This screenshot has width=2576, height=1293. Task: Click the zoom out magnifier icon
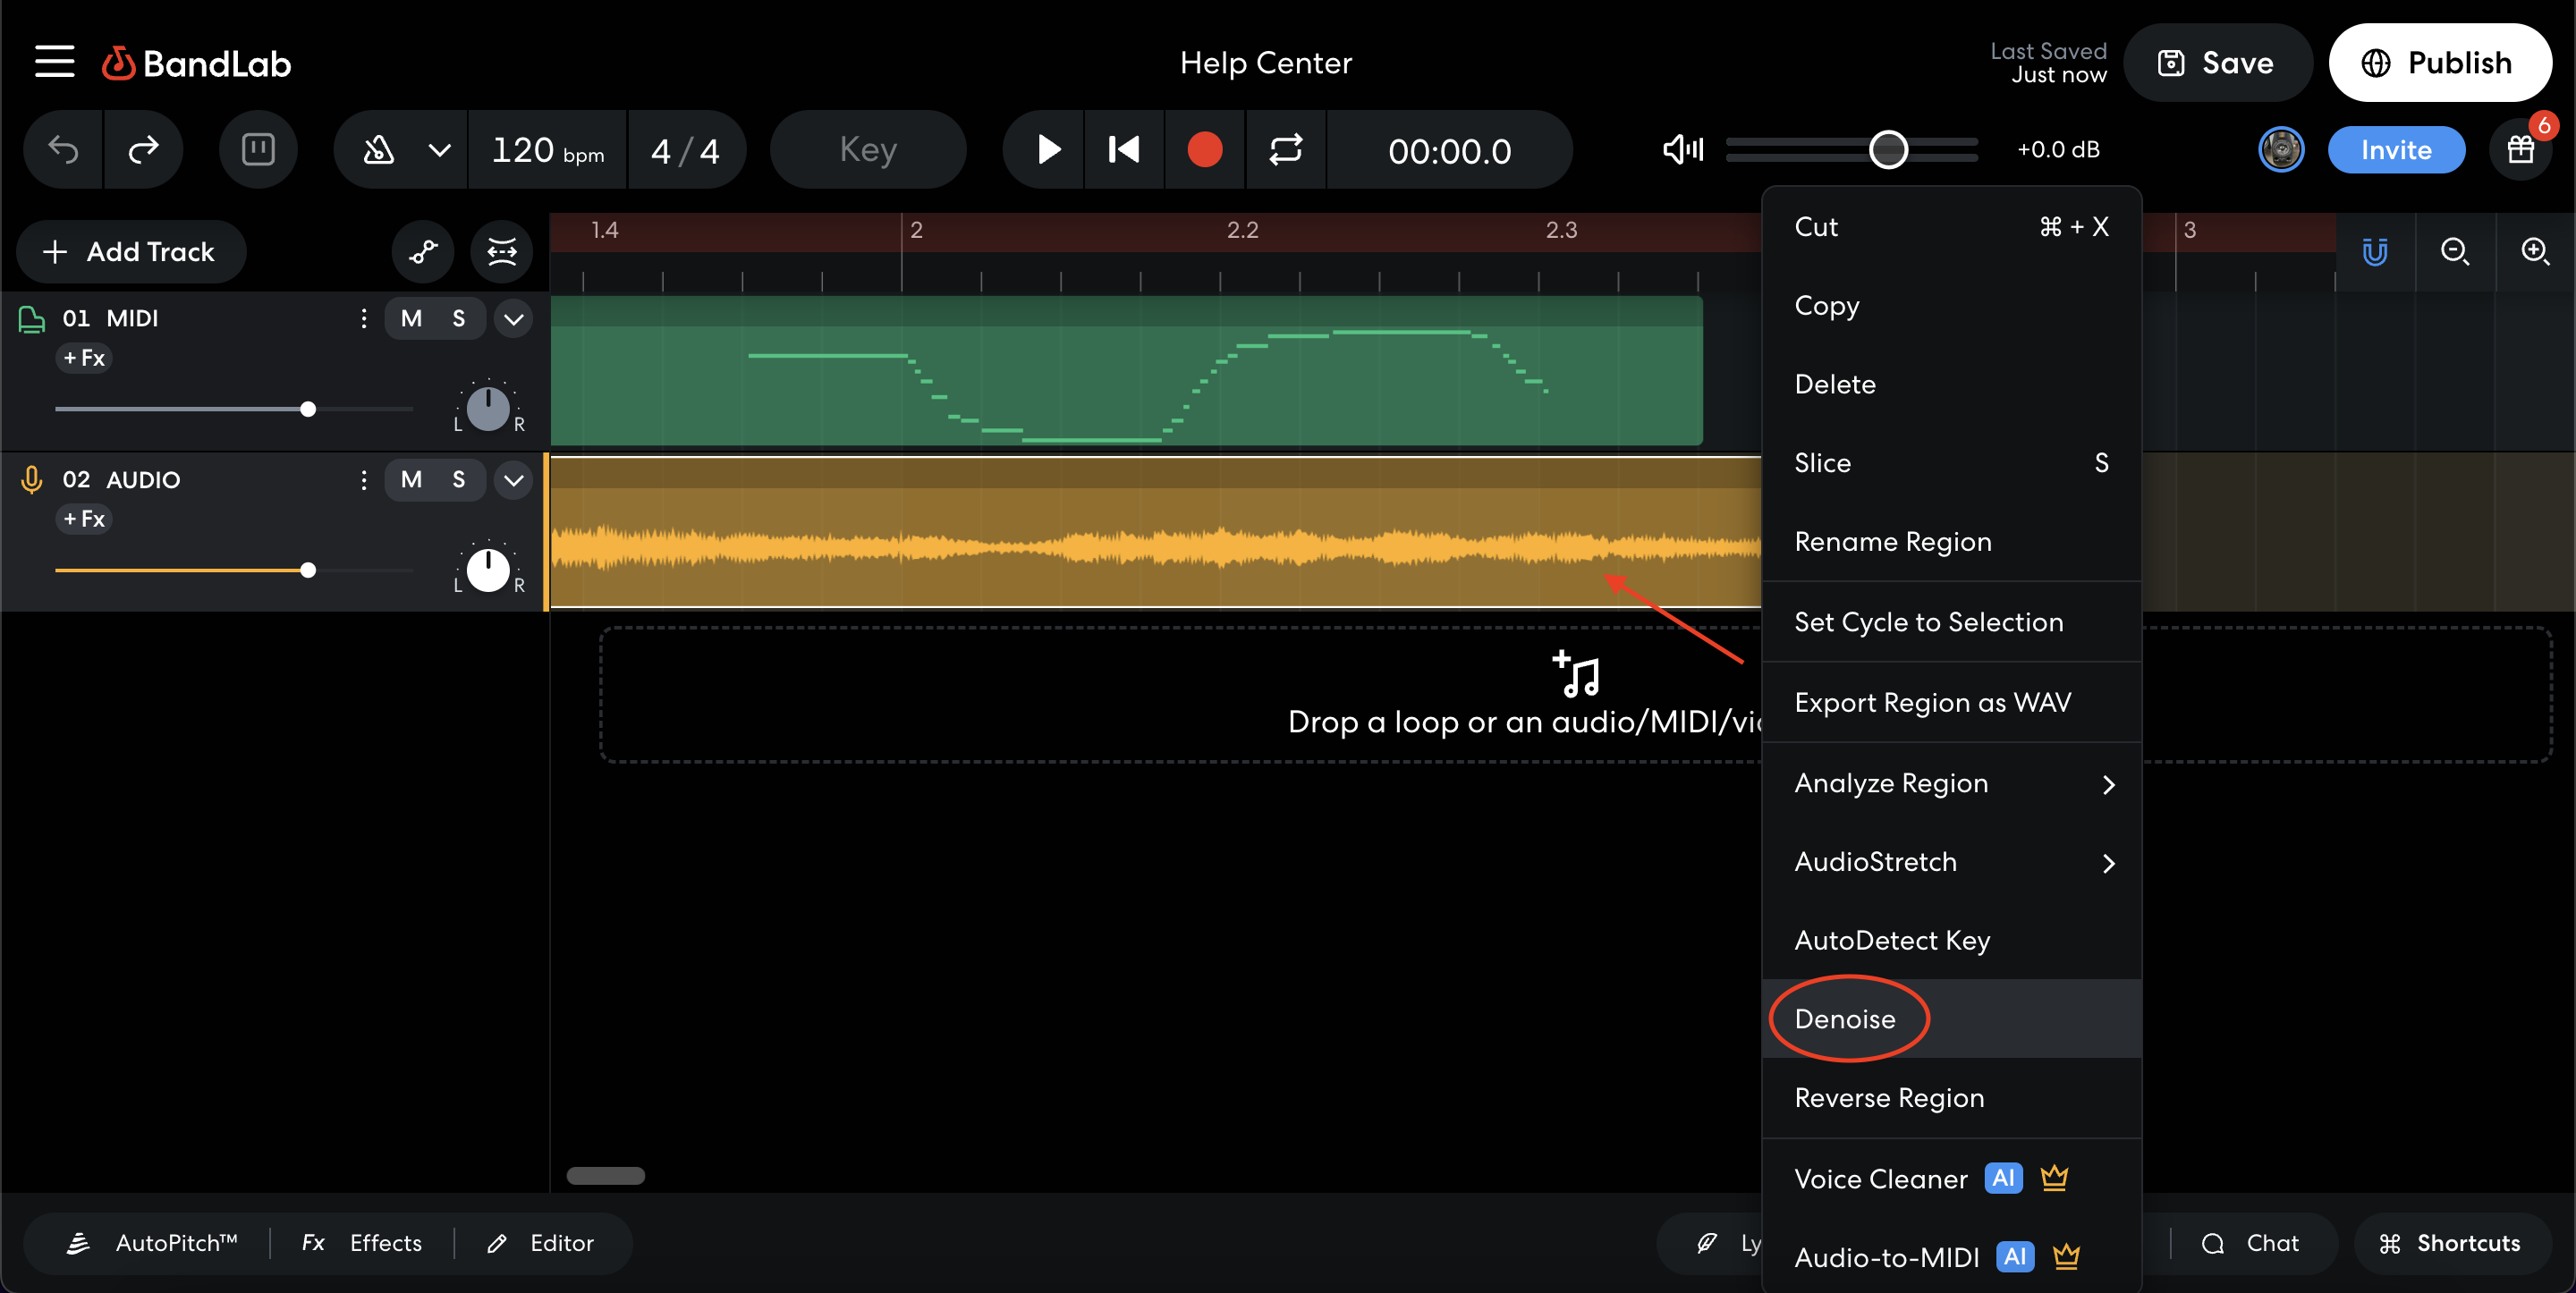click(2455, 251)
